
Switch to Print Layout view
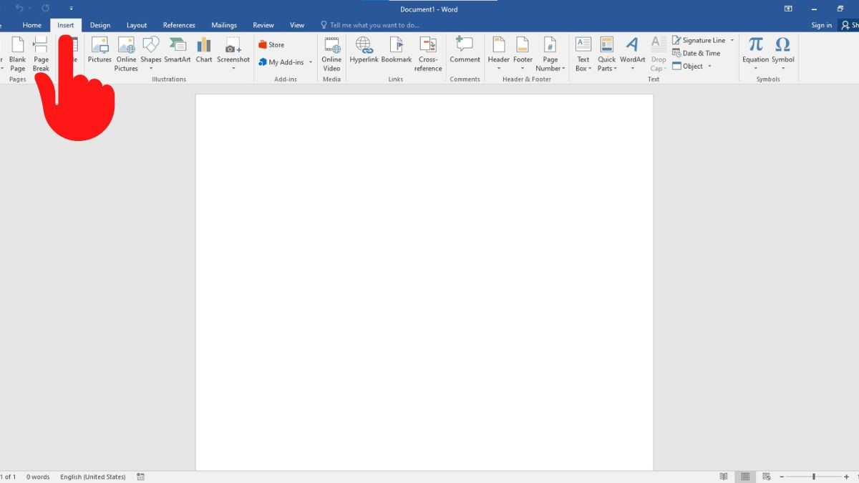(745, 477)
